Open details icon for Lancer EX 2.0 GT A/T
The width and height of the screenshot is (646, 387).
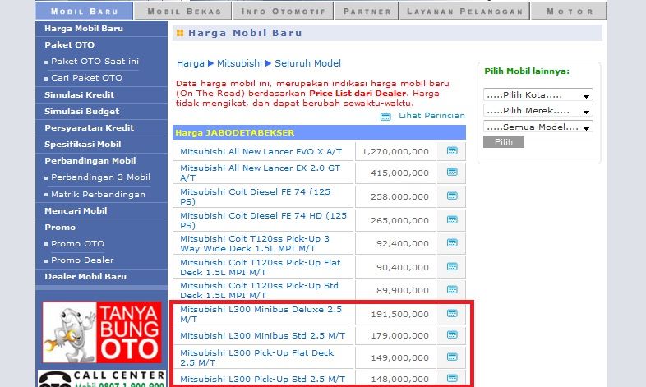click(452, 172)
